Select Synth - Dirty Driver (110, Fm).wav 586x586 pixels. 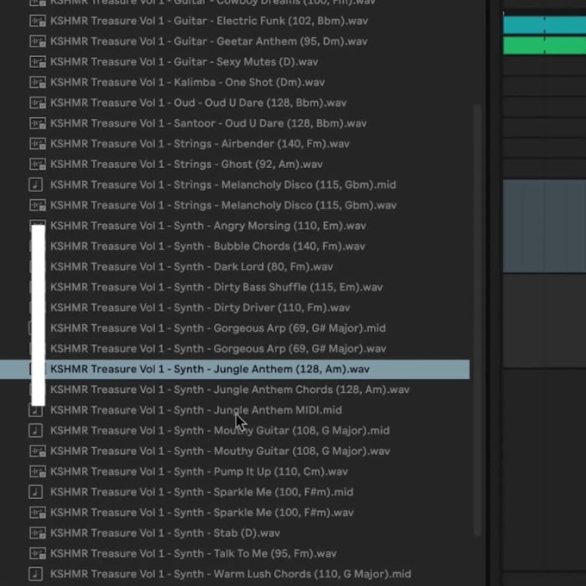[x=200, y=308]
